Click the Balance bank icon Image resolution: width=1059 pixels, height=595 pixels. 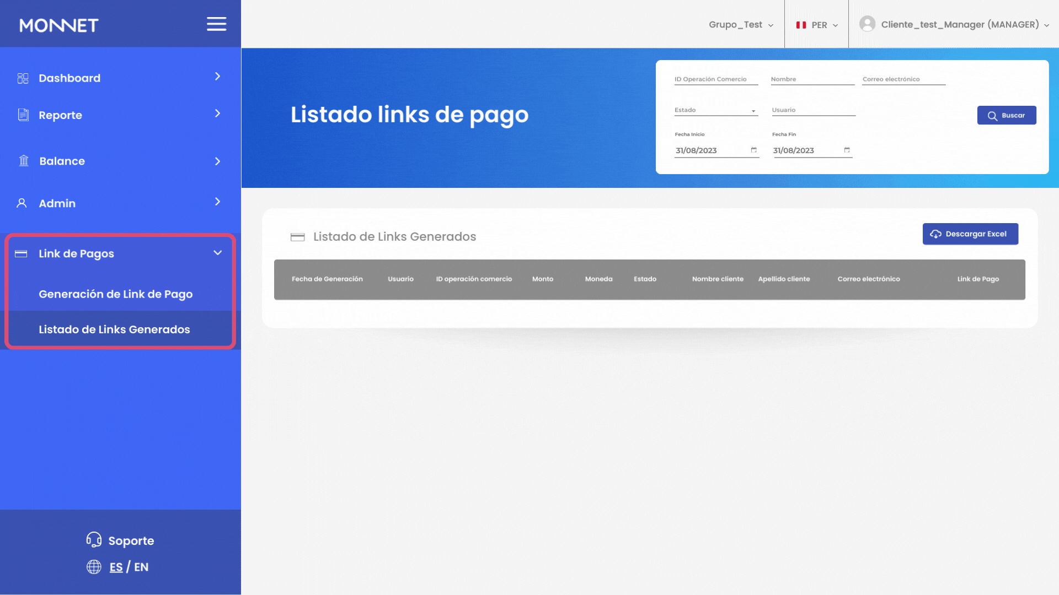[x=24, y=161]
